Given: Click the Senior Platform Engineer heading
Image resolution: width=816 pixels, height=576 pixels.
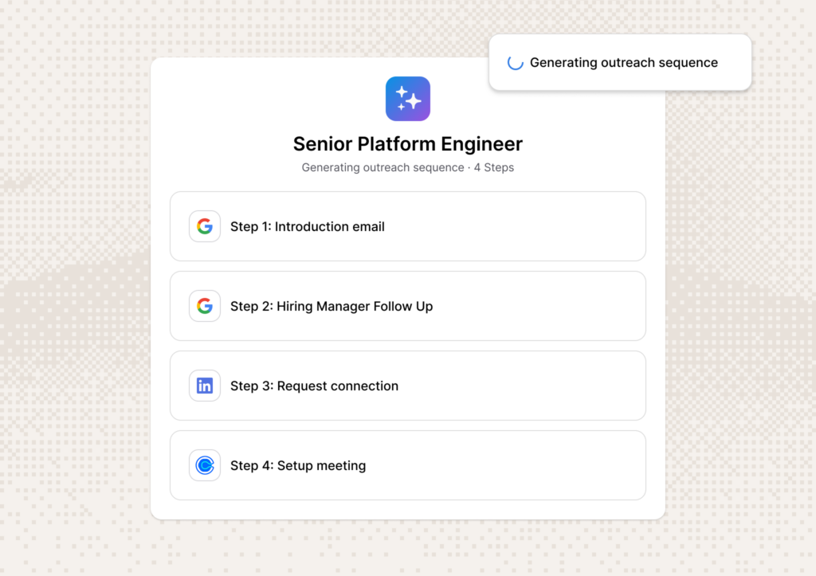Looking at the screenshot, I should (x=407, y=144).
